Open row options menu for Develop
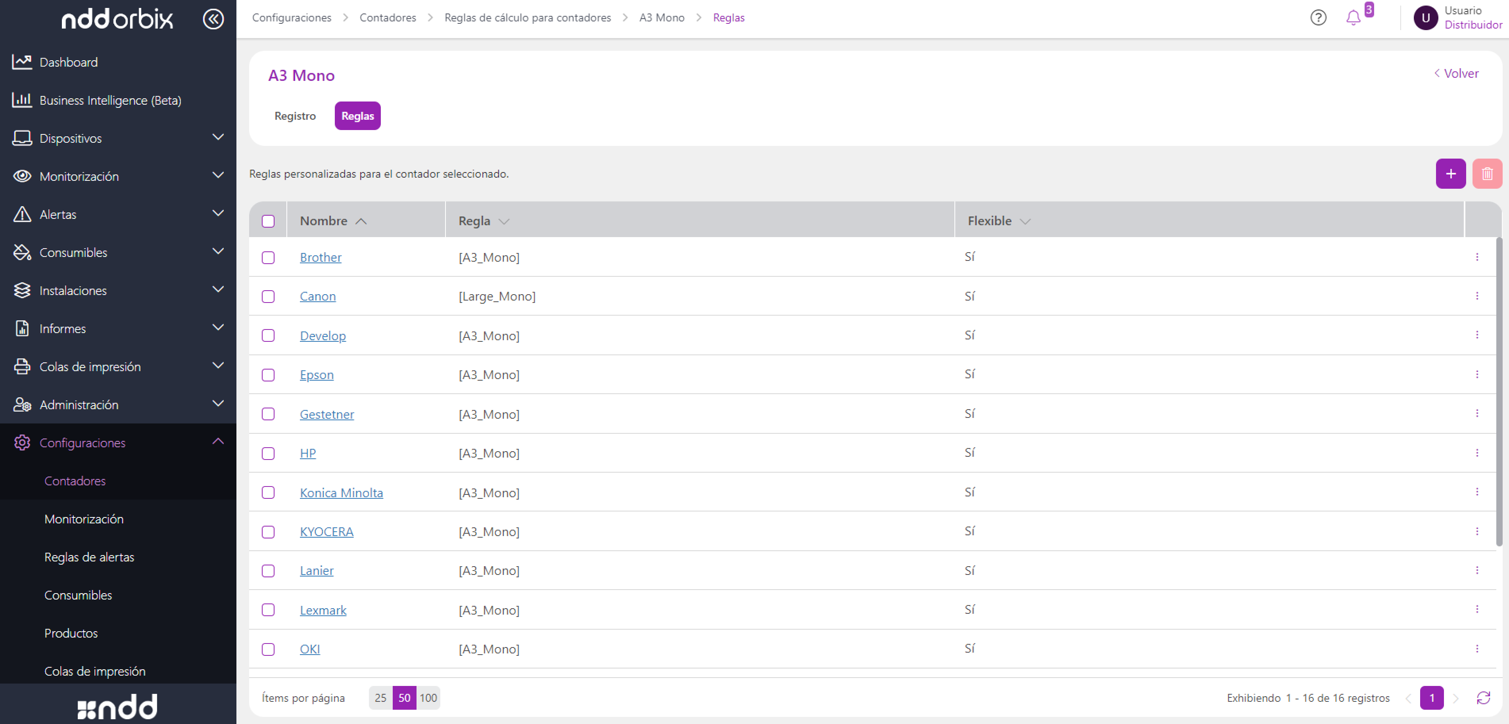Viewport: 1509px width, 724px height. point(1477,335)
